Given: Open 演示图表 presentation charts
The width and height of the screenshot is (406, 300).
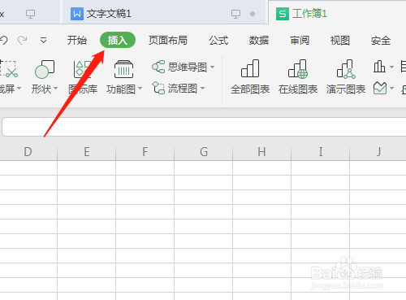Looking at the screenshot, I should pyautogui.click(x=346, y=77).
